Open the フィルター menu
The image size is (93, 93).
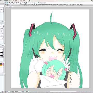(x=16, y=1)
